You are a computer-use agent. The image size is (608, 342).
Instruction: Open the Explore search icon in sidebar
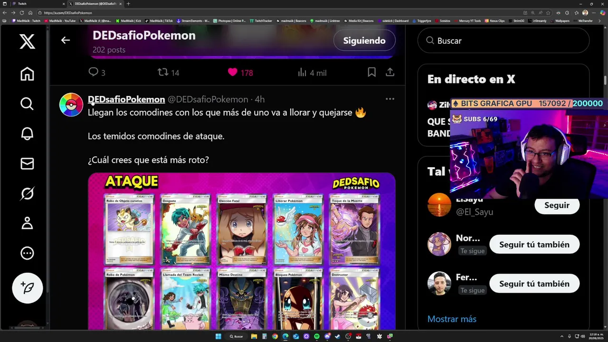pyautogui.click(x=27, y=104)
